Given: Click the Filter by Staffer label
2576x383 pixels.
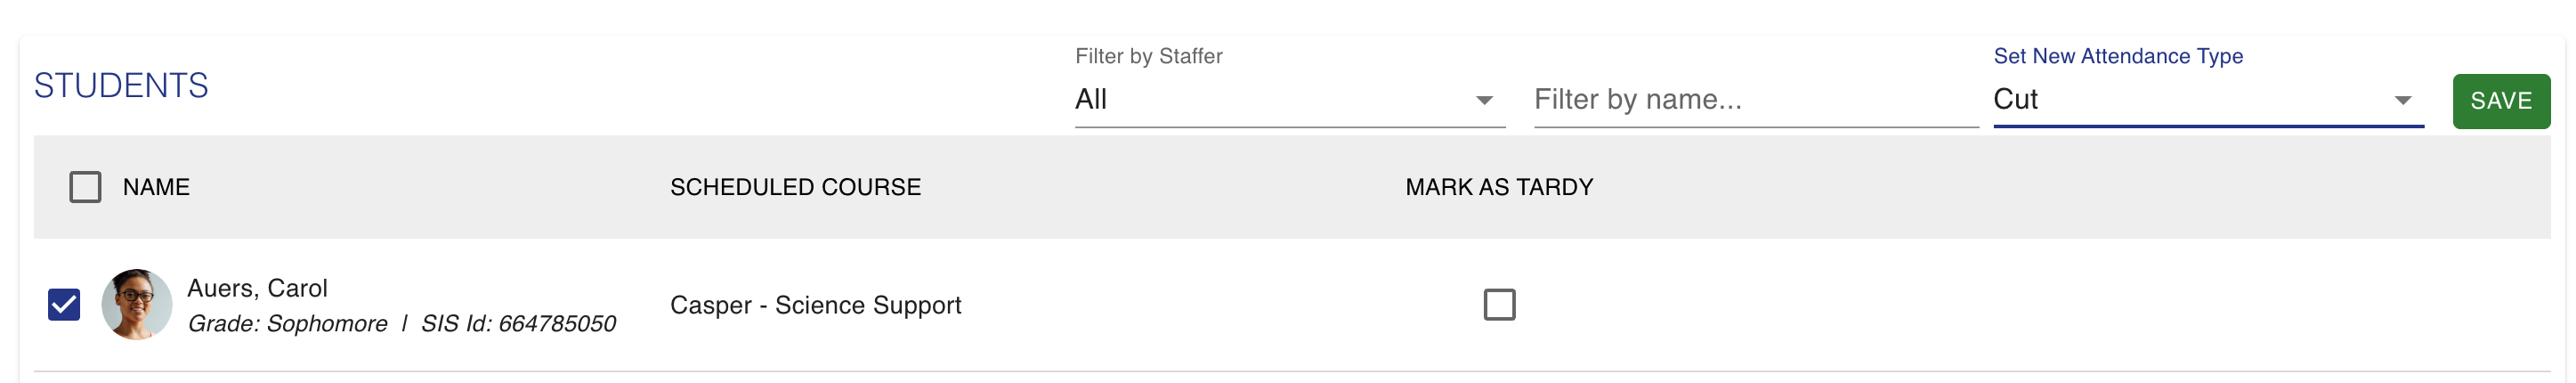Looking at the screenshot, I should [1149, 56].
